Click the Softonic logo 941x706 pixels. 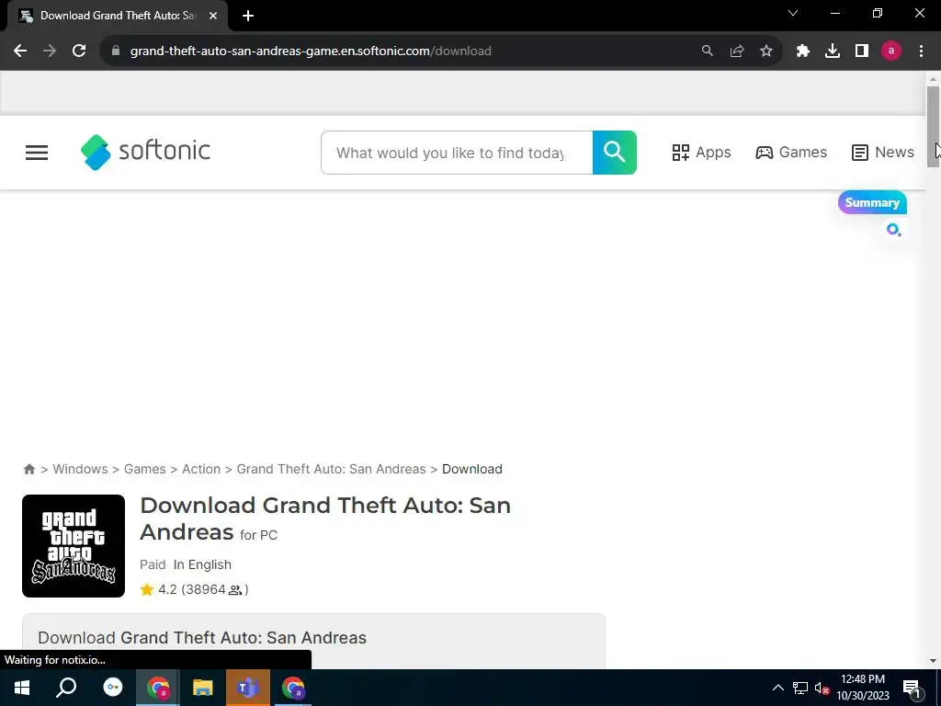coord(145,152)
